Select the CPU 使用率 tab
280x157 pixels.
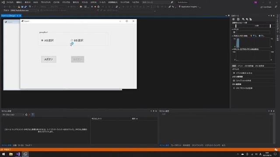click(259, 66)
